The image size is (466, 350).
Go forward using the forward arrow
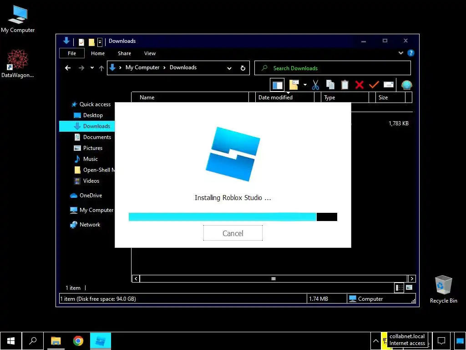coord(81,68)
